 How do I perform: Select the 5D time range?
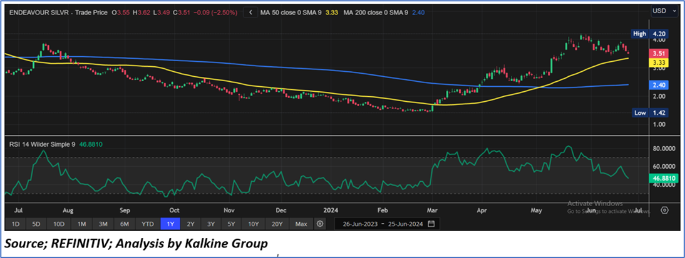(36, 224)
